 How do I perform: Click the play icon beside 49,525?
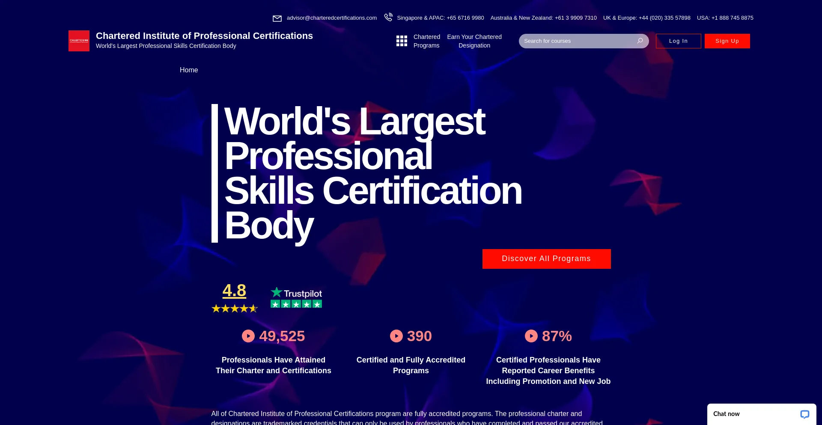248,336
